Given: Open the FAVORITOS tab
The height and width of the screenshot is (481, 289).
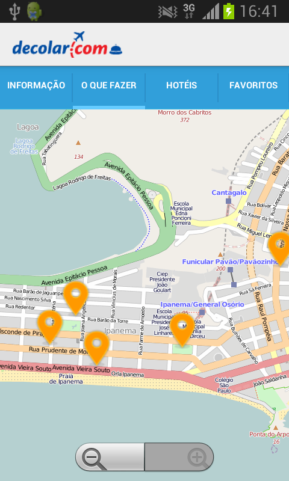Looking at the screenshot, I should coord(253,85).
